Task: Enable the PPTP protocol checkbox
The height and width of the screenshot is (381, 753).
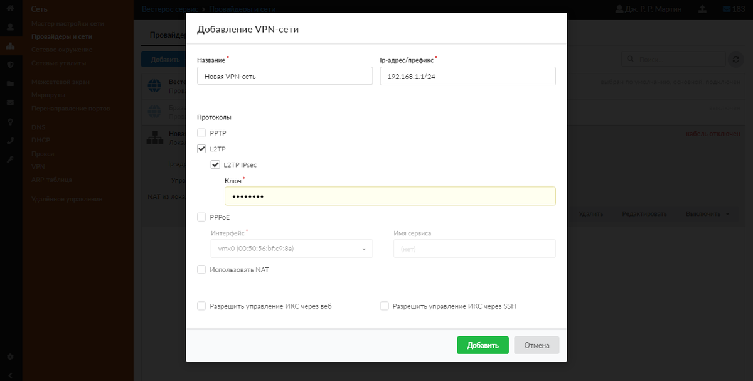Action: point(201,132)
